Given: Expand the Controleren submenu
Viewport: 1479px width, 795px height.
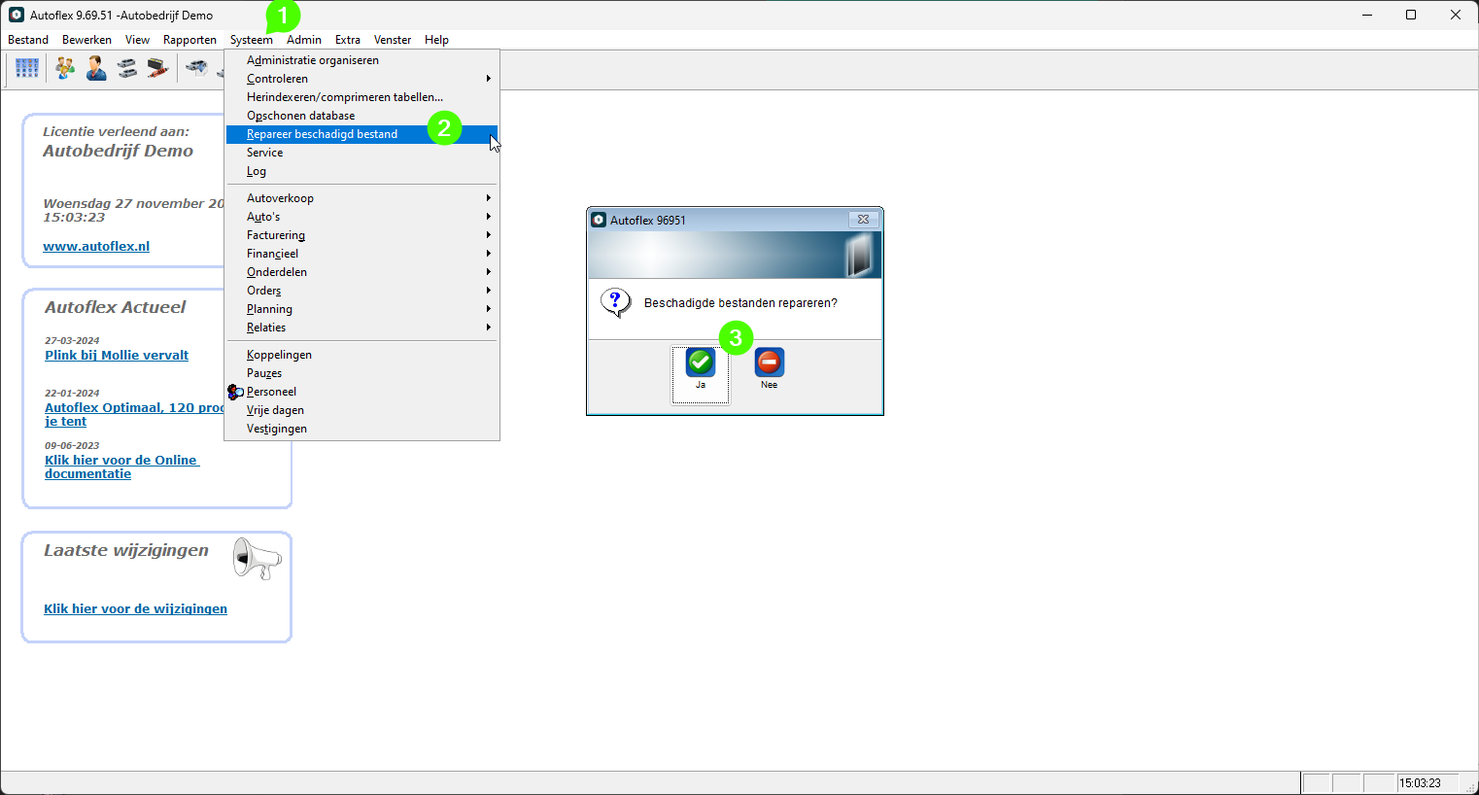Looking at the screenshot, I should click(x=362, y=79).
